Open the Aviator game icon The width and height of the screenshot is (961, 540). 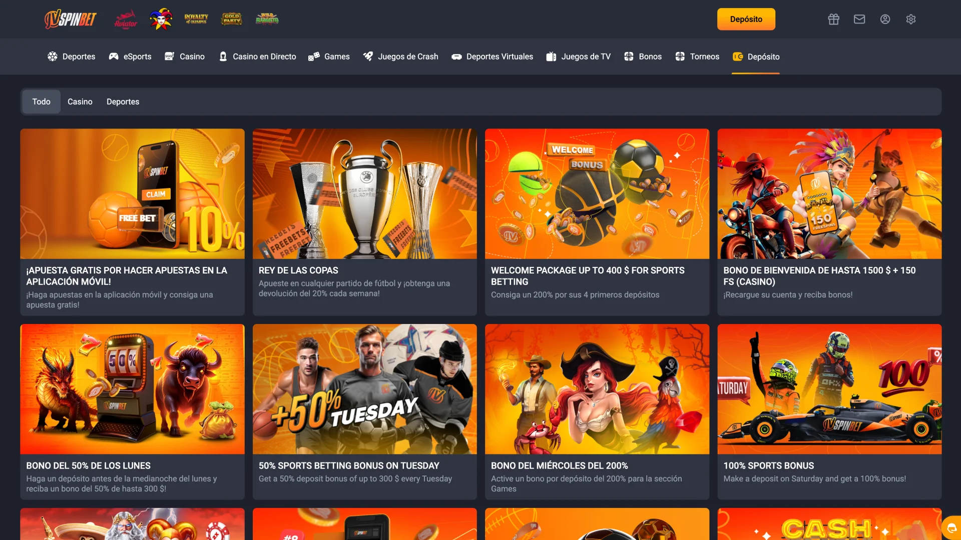[x=125, y=19]
